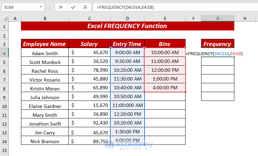Viewport: 258px width, 156px height.
Task: Select column G header
Action: click(x=218, y=18)
